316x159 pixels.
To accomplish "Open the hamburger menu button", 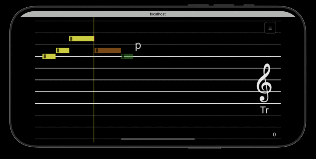I will pos(270,28).
